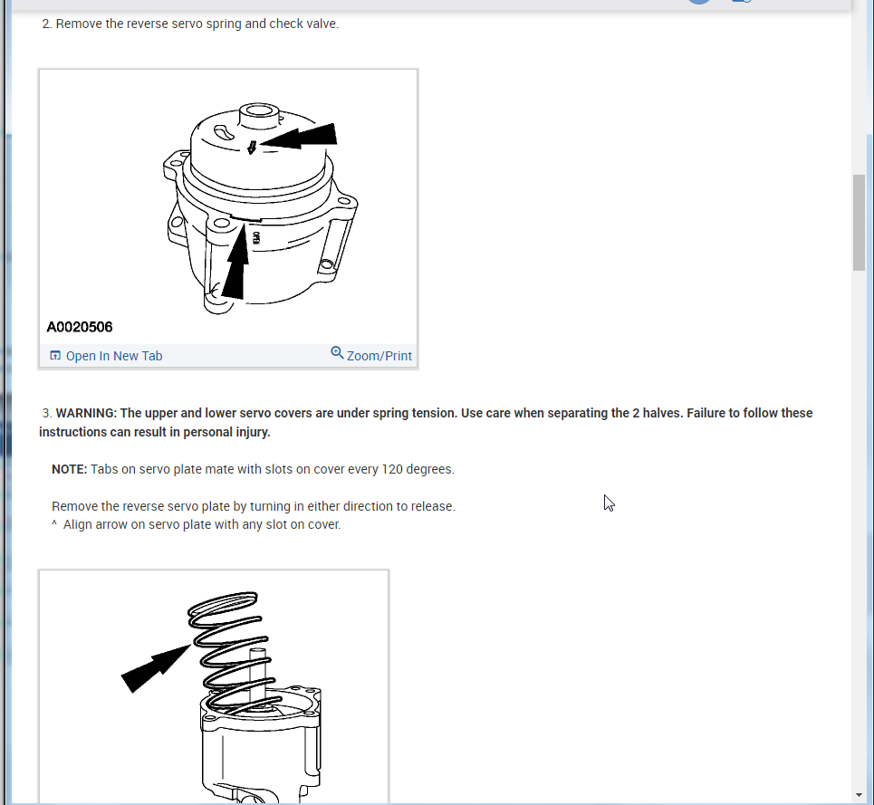Click the text 'Remove the reverse servo spring and check valve.'

pos(197,24)
